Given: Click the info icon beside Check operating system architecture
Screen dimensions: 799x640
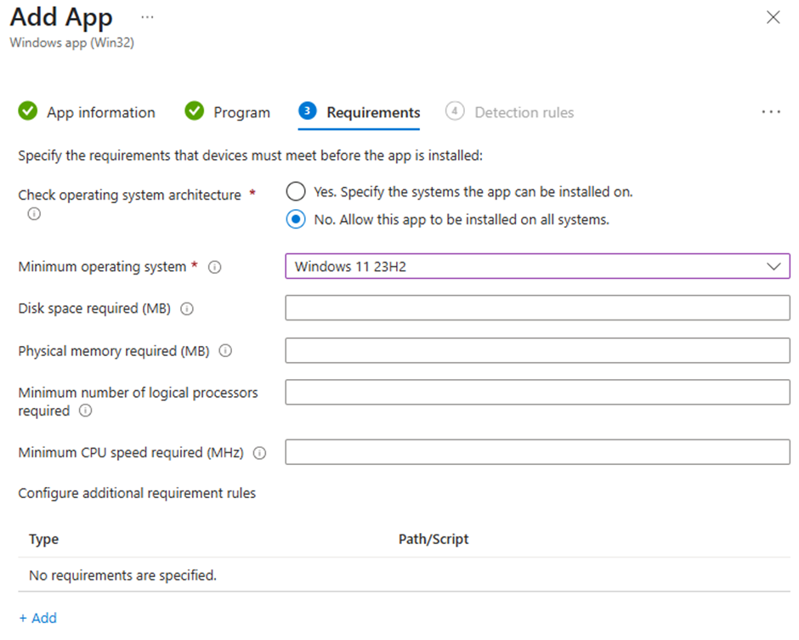Looking at the screenshot, I should (x=33, y=214).
